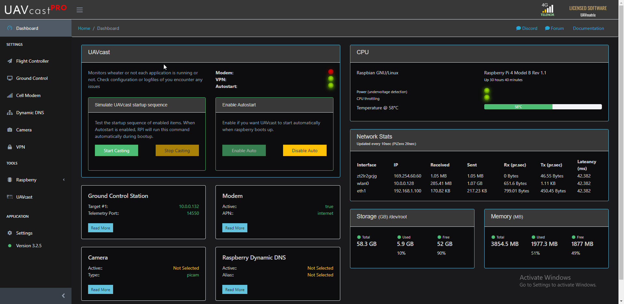Click the Lateancy (ms) column header
The height and width of the screenshot is (304, 624).
(587, 165)
